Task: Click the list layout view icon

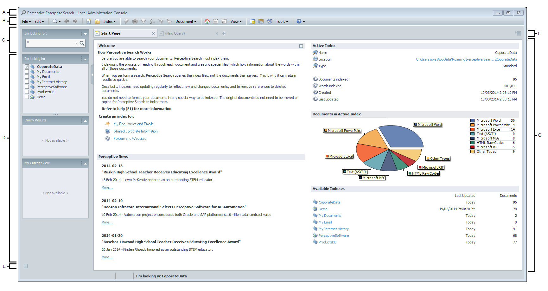Action: 215,21
